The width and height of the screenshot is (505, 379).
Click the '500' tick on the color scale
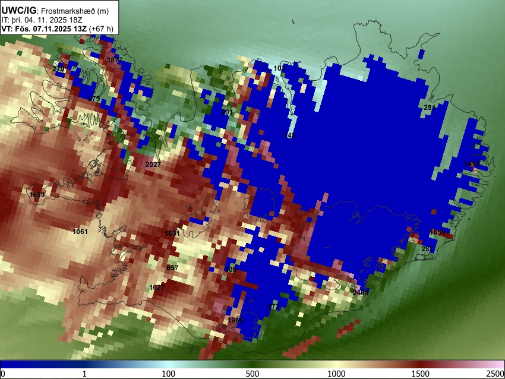click(252, 374)
